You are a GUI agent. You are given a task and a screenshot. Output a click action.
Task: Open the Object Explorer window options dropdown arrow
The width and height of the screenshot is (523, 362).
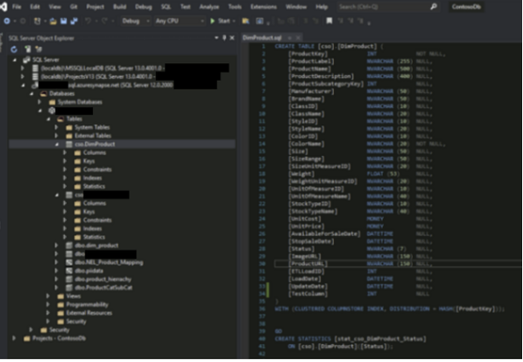click(x=216, y=38)
